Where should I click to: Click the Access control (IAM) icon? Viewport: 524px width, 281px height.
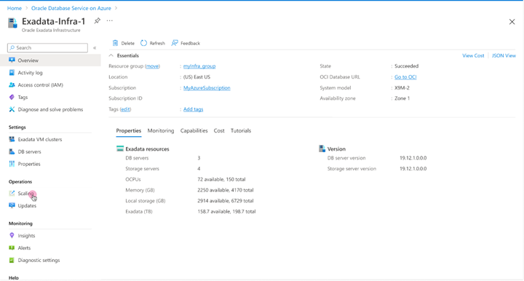coord(12,85)
